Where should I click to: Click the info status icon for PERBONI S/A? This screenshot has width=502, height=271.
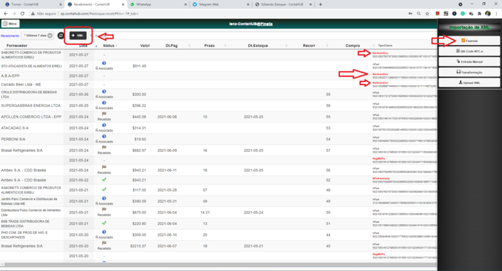(x=104, y=136)
